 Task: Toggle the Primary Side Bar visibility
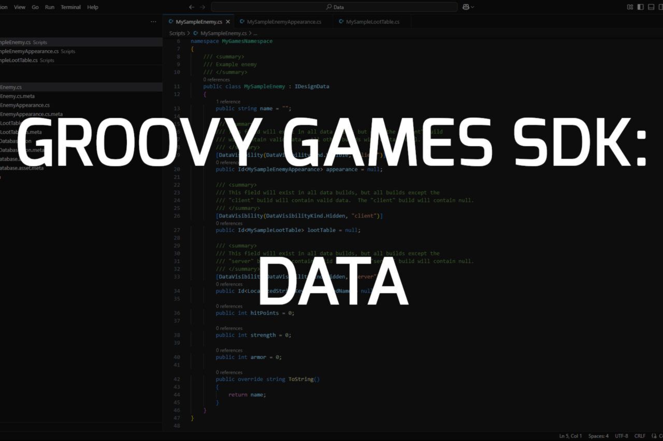[640, 7]
